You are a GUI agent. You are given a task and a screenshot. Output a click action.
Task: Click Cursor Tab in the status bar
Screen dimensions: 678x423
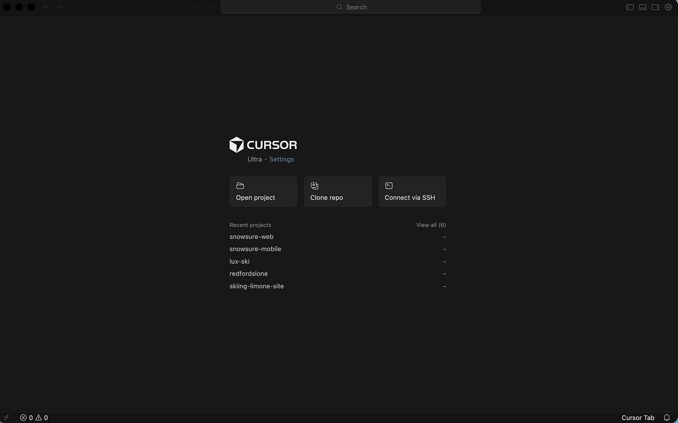click(x=638, y=417)
